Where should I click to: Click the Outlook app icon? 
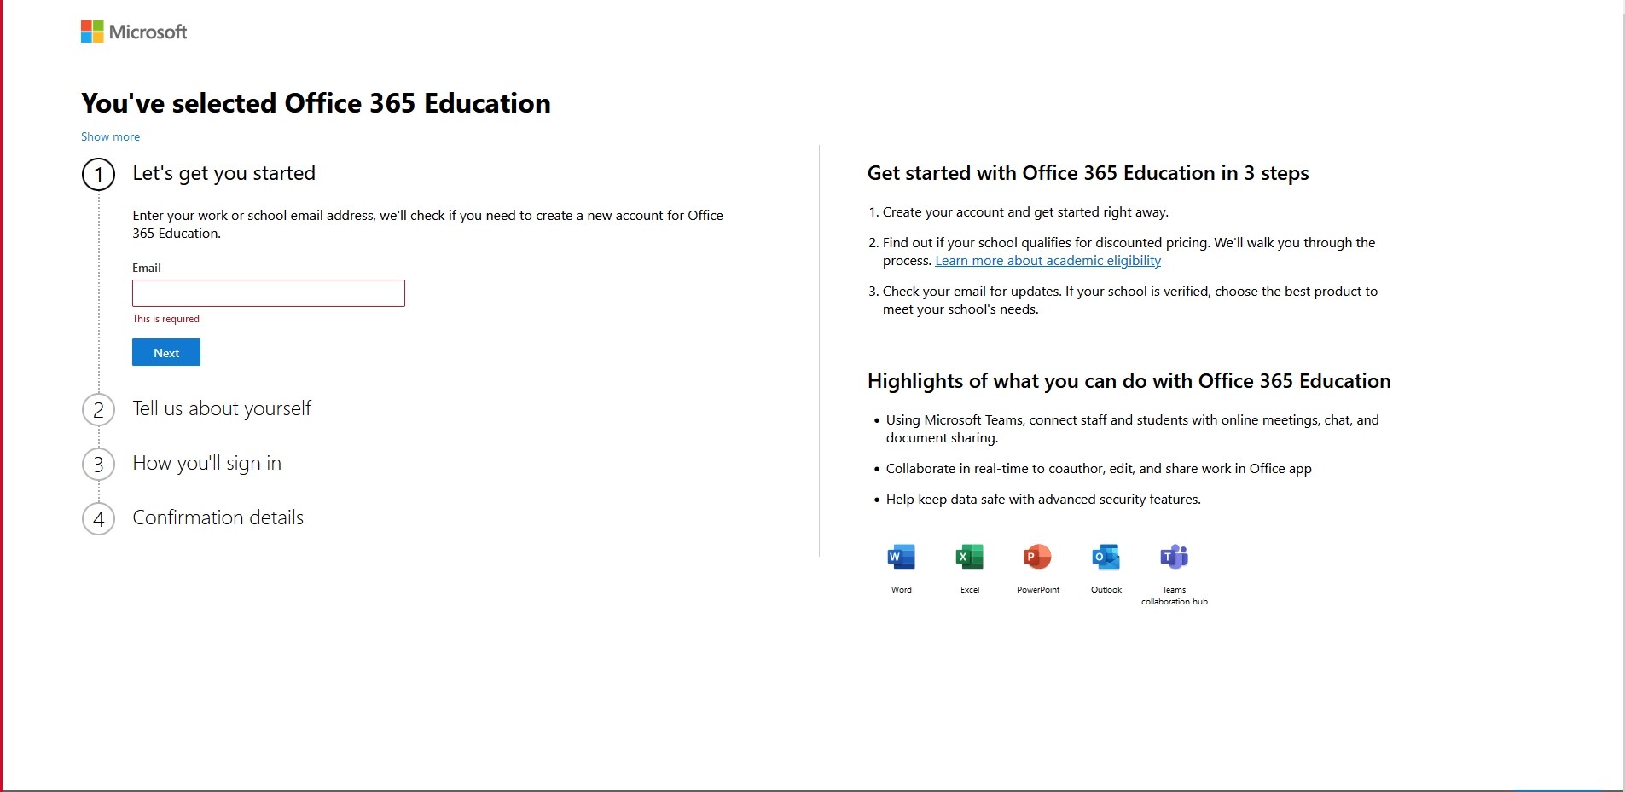1106,558
